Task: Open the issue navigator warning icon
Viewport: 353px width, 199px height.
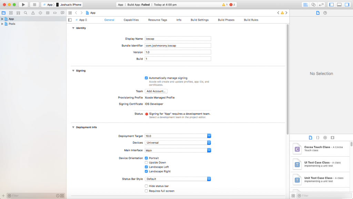Action: [x=33, y=13]
